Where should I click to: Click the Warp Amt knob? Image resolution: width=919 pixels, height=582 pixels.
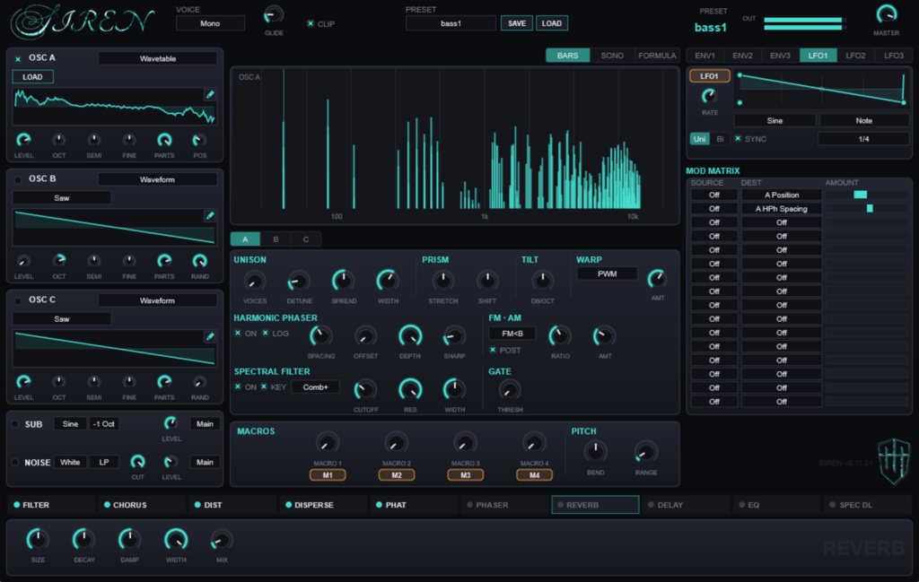(x=657, y=278)
